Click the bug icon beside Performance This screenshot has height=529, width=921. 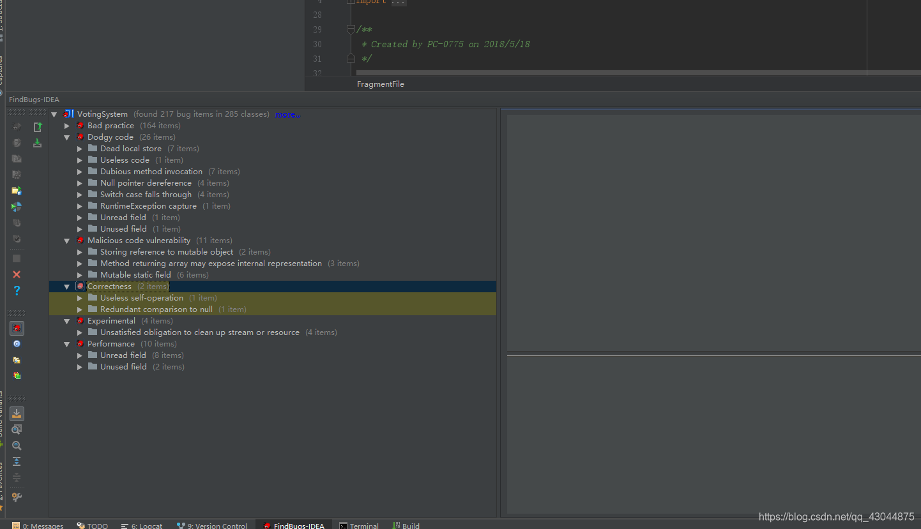(x=80, y=344)
